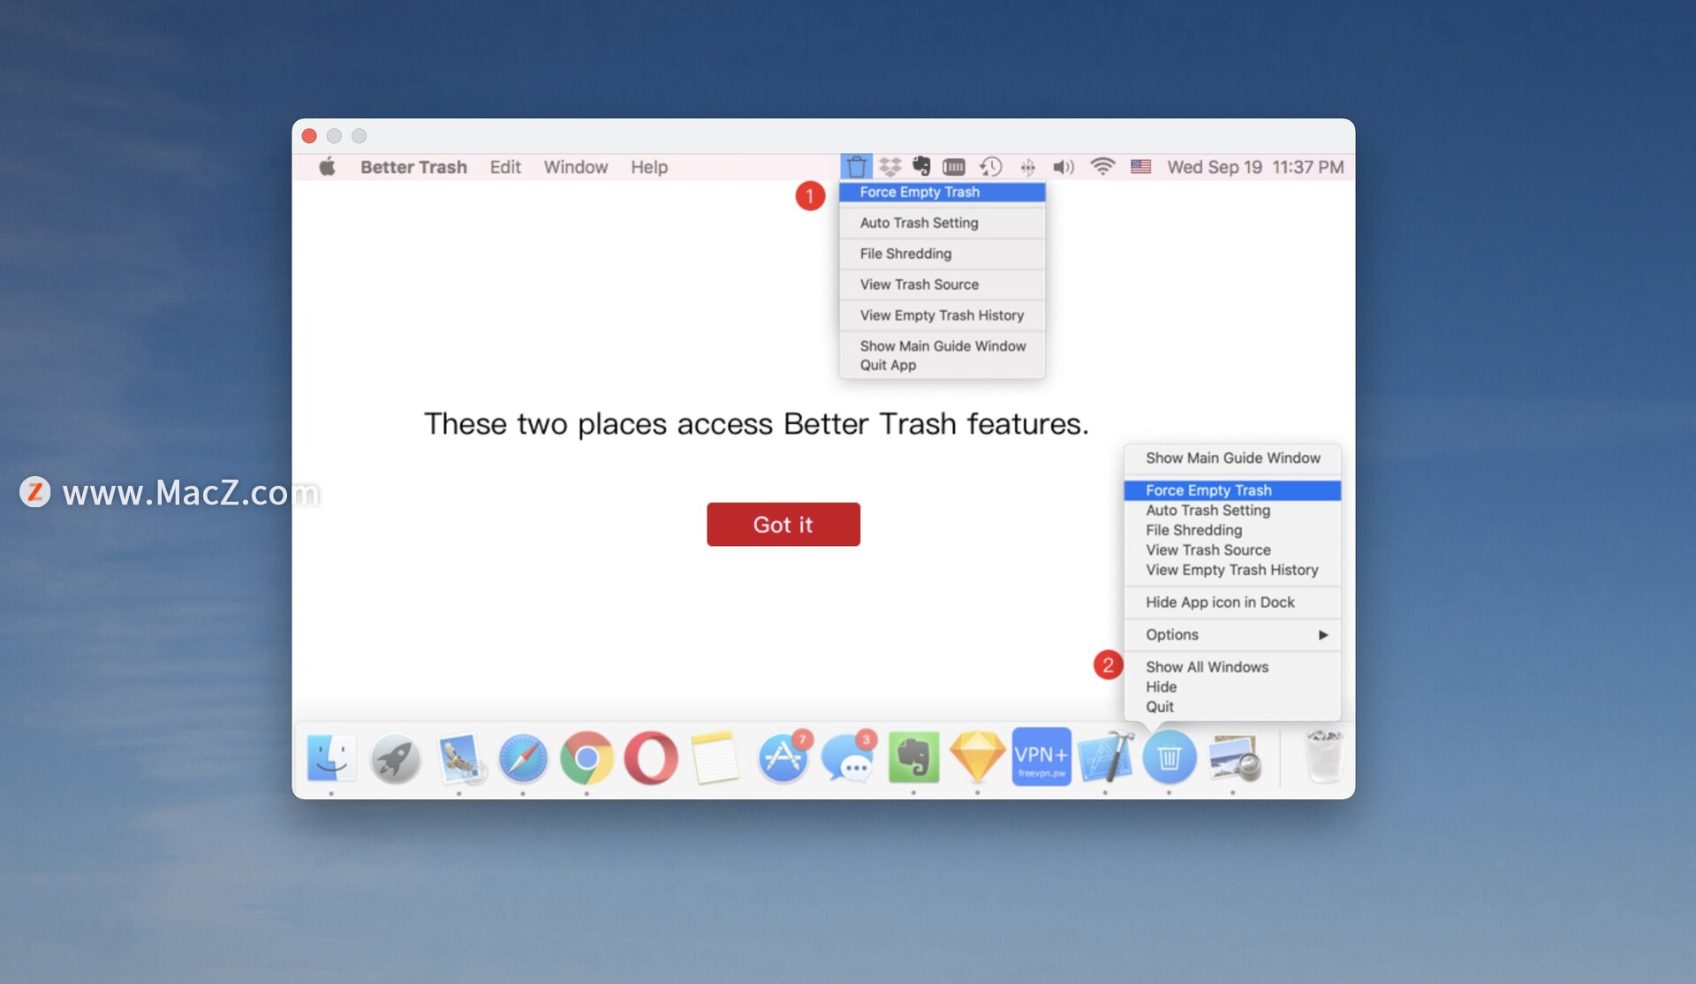This screenshot has width=1696, height=984.
Task: Select Auto Trash Setting in Dock menu
Action: [1232, 511]
